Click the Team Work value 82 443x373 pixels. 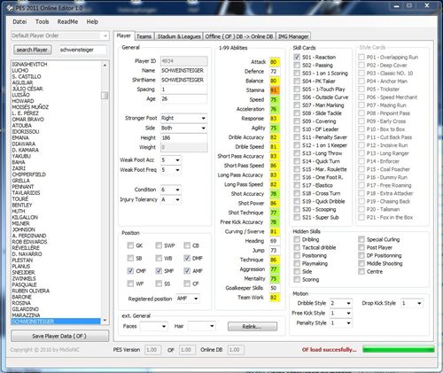tap(275, 298)
